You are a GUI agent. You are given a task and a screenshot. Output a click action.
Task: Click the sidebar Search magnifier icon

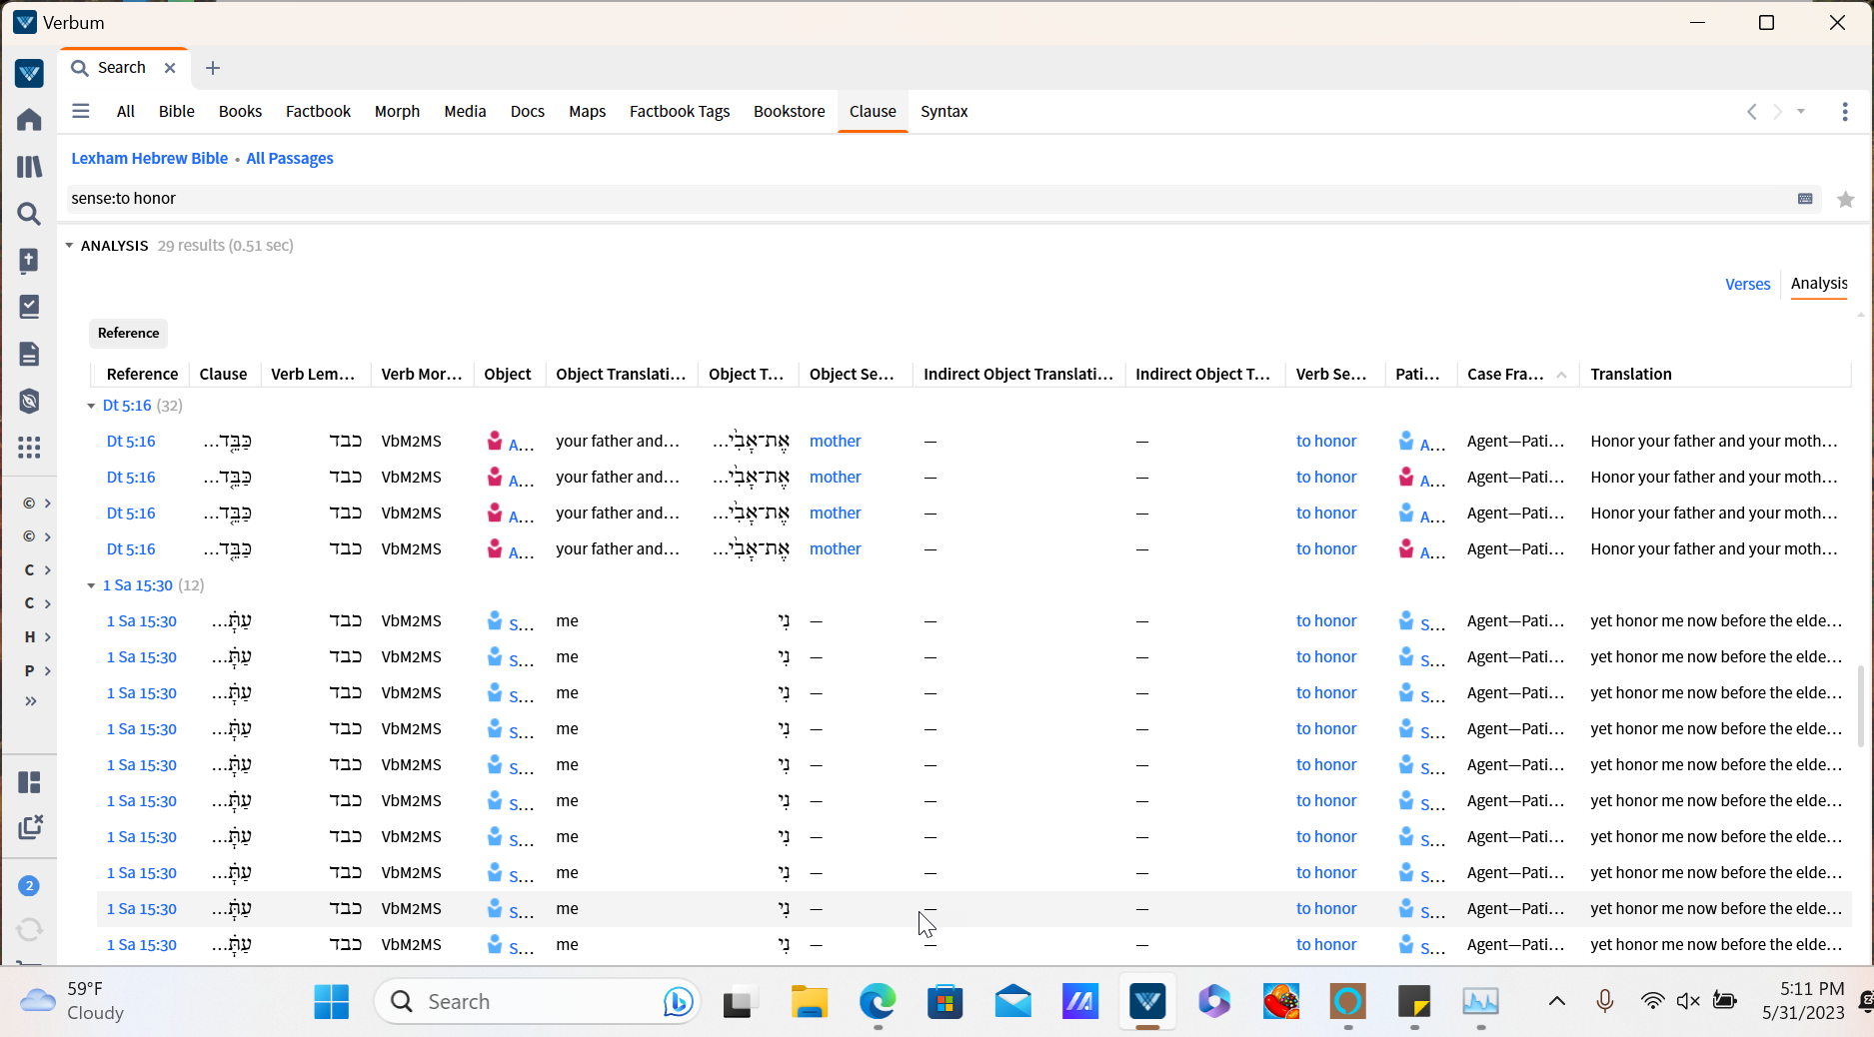[x=29, y=214]
